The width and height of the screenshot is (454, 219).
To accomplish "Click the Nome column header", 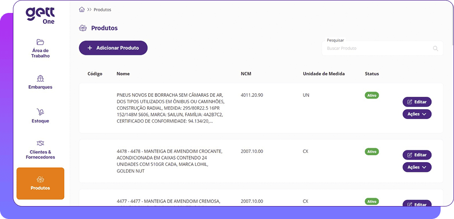I will coord(123,74).
